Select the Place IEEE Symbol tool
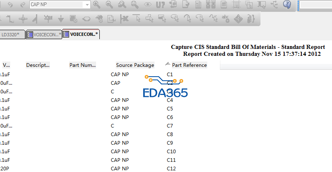 click(238, 19)
